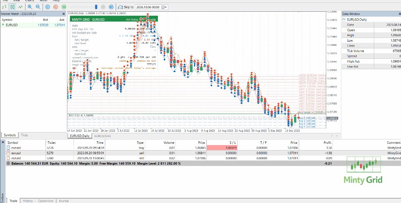Pause the strategy tester visualization

point(47,7)
